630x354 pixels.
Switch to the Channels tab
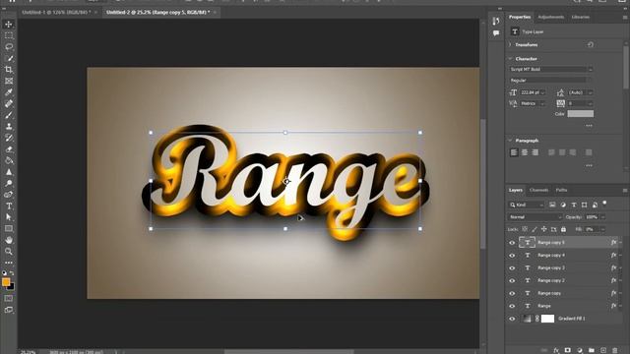click(538, 190)
